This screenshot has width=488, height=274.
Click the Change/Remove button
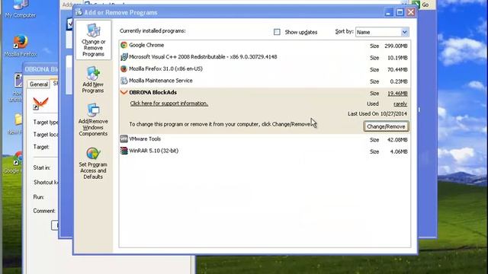coord(386,126)
